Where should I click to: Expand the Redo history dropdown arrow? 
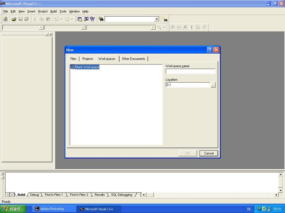coord(72,19)
